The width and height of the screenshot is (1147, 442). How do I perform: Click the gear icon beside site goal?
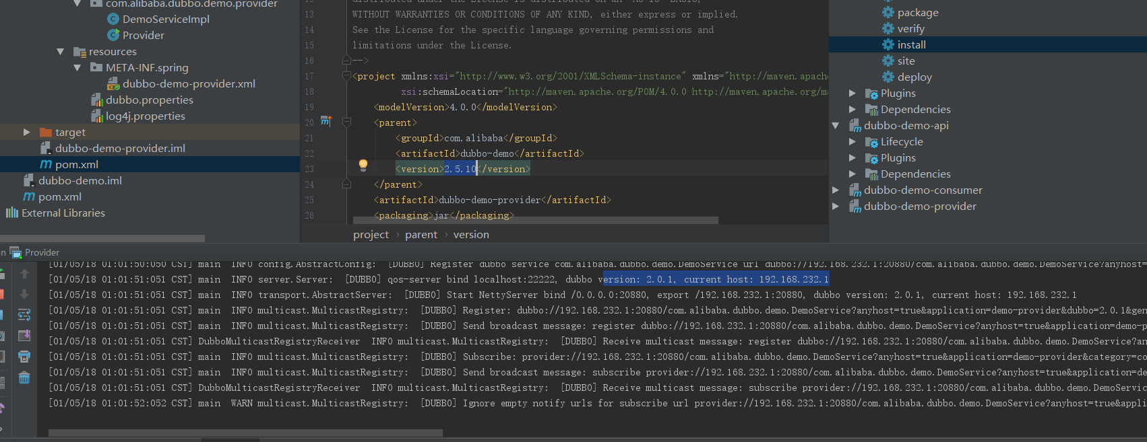point(888,61)
